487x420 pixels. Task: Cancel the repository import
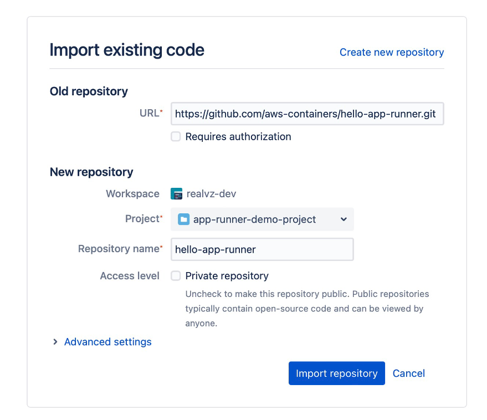pos(409,373)
